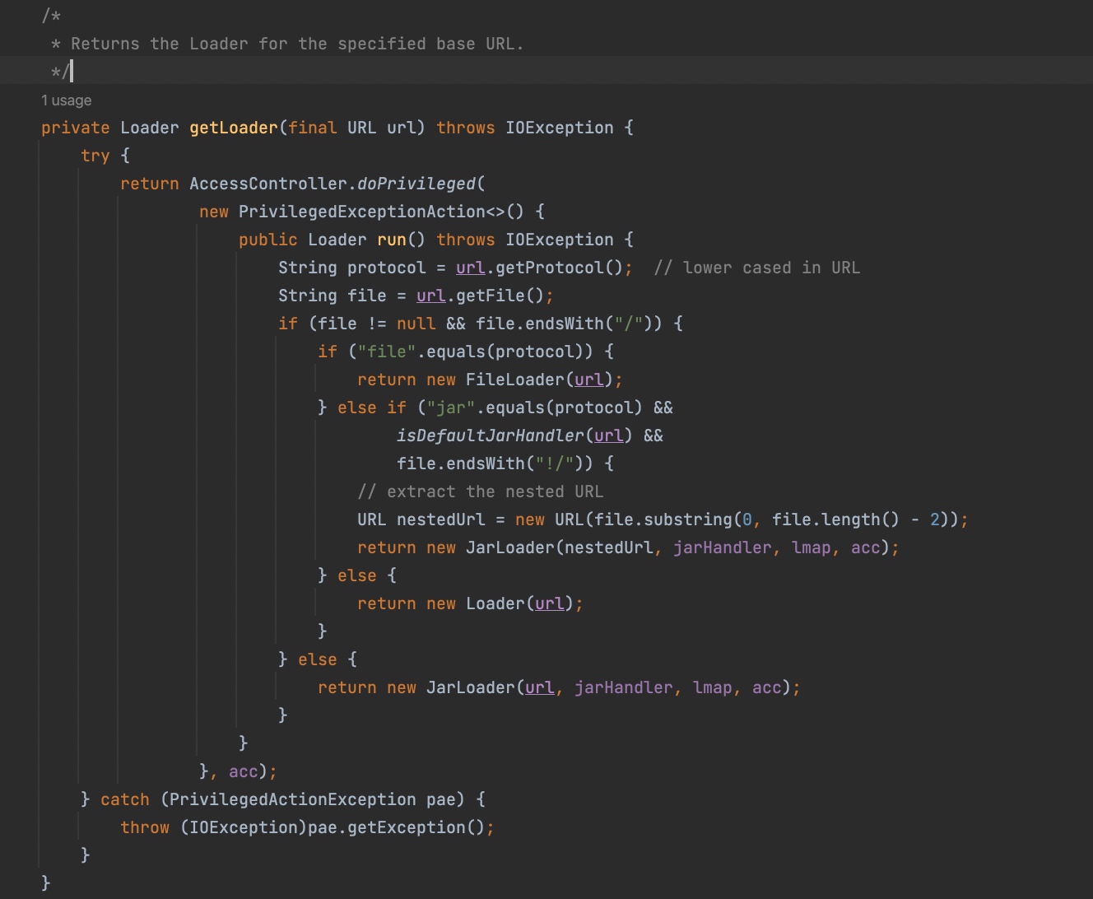The width and height of the screenshot is (1093, 899).
Task: Click the getProtocol() method call
Action: [x=558, y=268]
